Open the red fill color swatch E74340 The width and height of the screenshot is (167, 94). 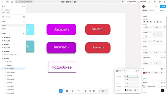pyautogui.click(x=144, y=73)
